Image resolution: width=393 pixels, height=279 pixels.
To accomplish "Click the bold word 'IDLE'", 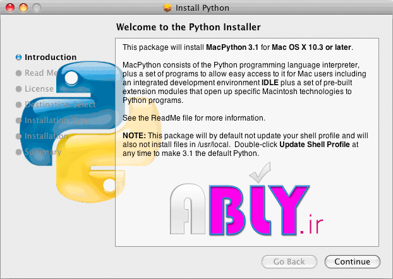I will coord(270,83).
